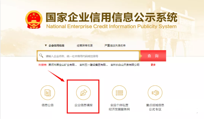Click the red 更多 link
The width and height of the screenshot is (204, 119).
pos(153,65)
